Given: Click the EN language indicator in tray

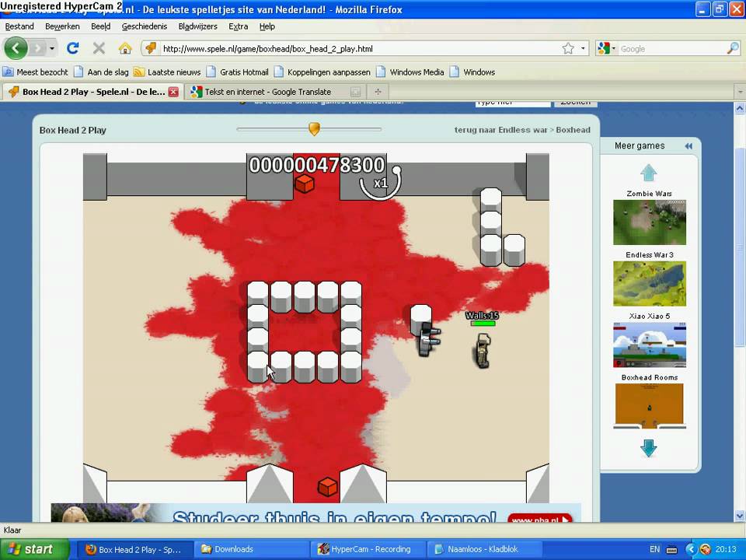Looking at the screenshot, I should (x=654, y=549).
